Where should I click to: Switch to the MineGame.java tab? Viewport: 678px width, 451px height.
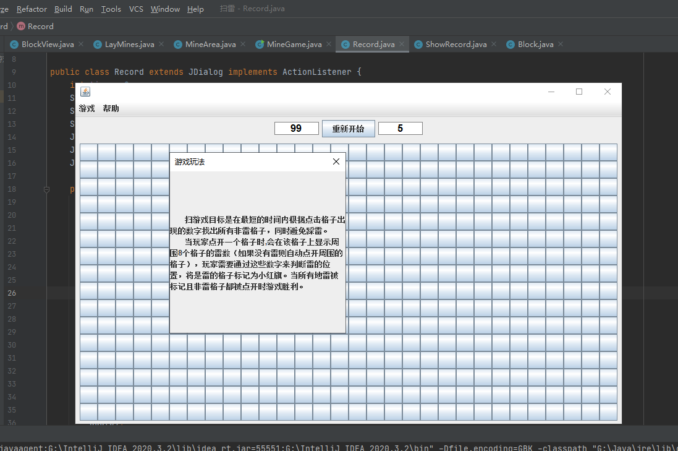click(294, 44)
